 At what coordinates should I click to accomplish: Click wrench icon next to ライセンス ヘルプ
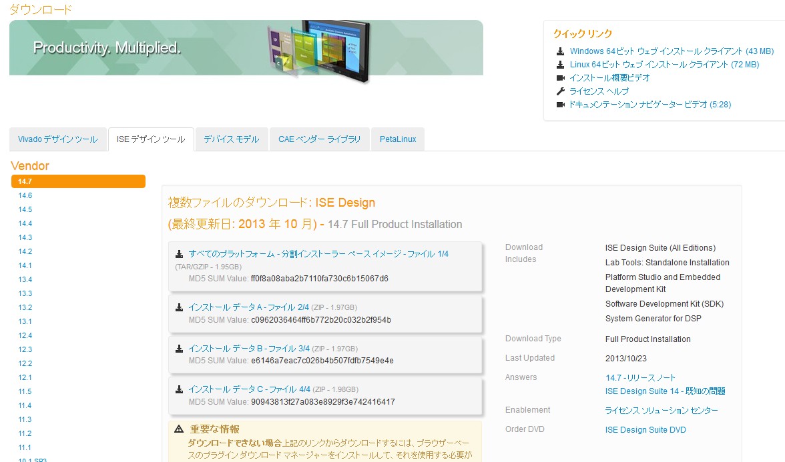(x=560, y=91)
